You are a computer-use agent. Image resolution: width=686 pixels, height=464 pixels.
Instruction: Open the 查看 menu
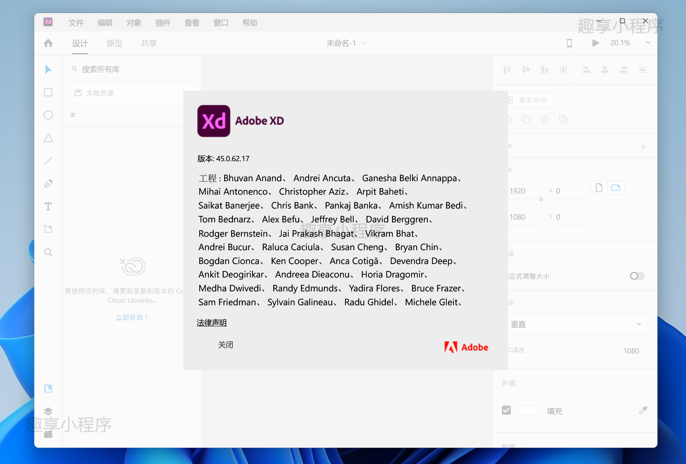point(192,23)
